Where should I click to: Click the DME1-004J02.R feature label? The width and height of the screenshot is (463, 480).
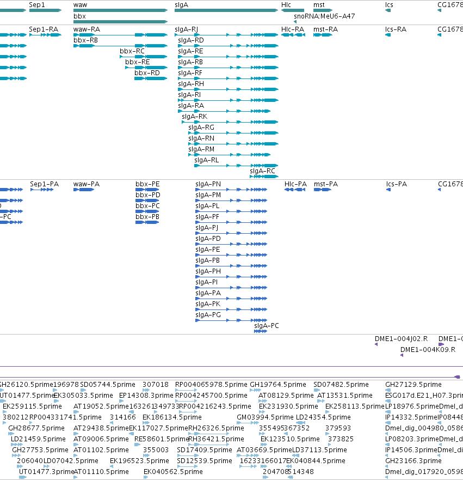(402, 339)
